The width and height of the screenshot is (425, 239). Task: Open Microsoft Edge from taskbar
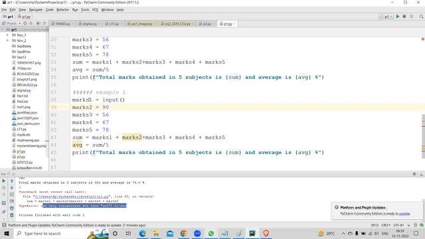click(x=143, y=233)
